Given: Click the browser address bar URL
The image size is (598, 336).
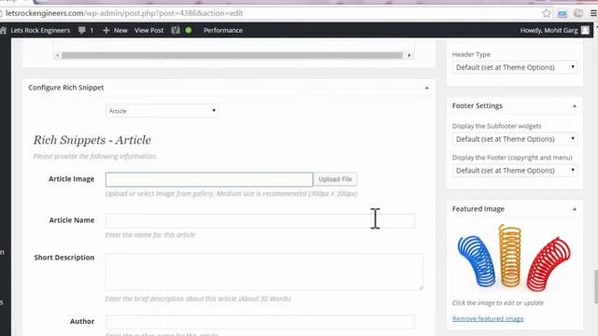Looking at the screenshot, I should coord(124,13).
